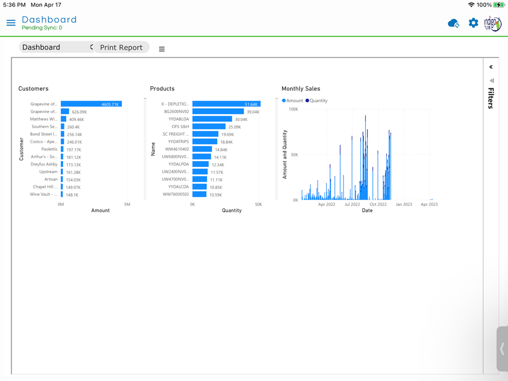Select the UW6800NV0... product label
This screenshot has height=381, width=508.
coord(175,156)
